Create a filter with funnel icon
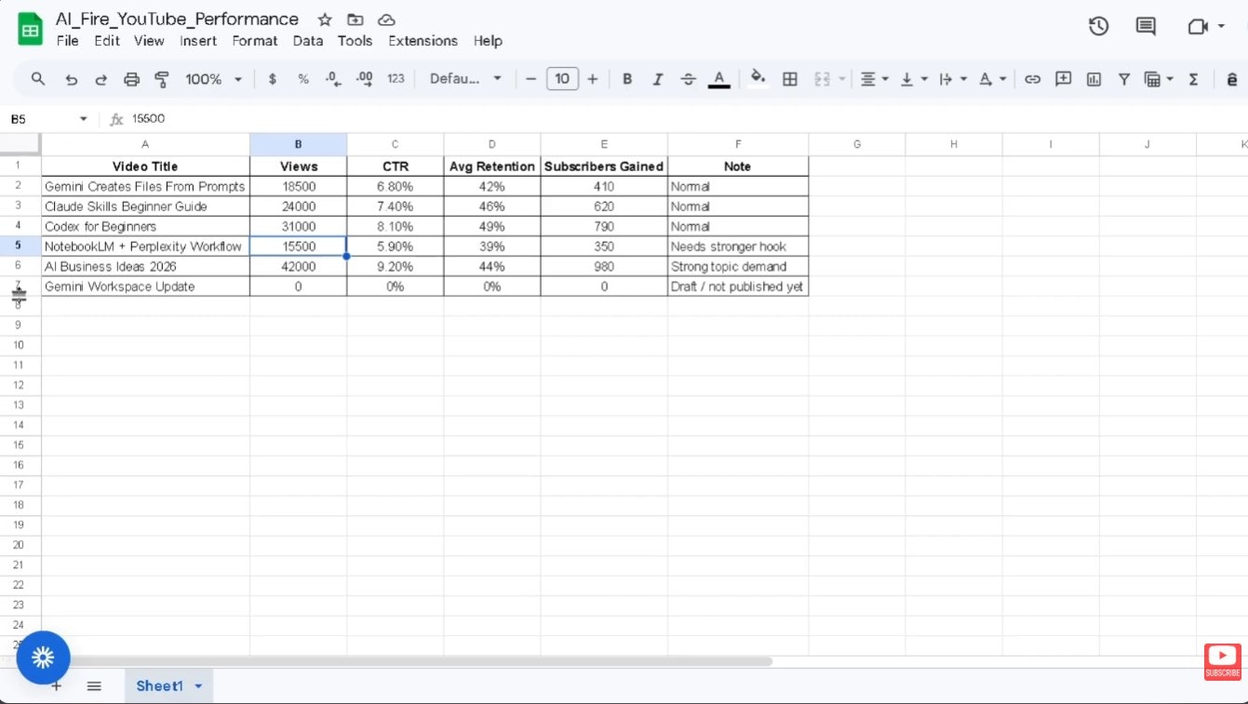Screen dimensions: 1248x704 tap(1124, 79)
